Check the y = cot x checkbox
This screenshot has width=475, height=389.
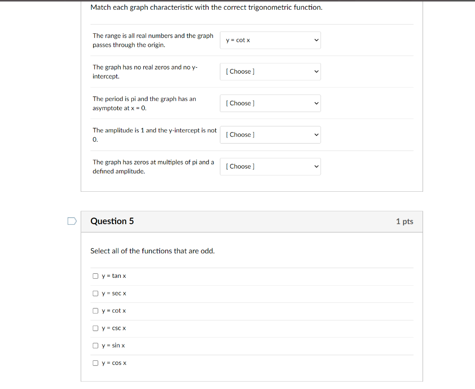point(95,311)
